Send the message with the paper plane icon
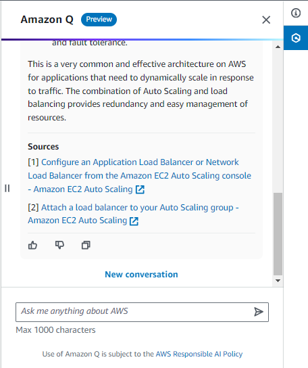The width and height of the screenshot is (308, 368). coord(259,312)
